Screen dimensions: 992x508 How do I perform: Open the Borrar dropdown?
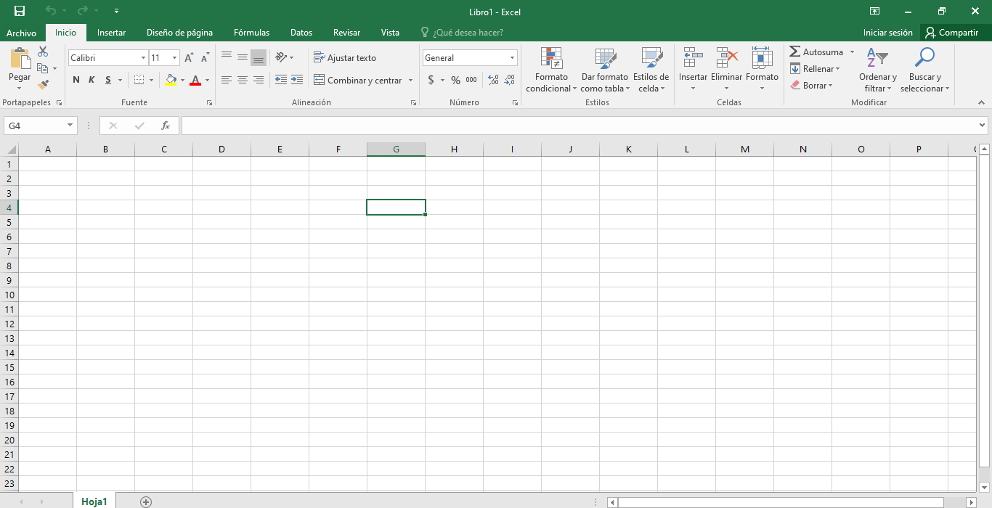pos(811,86)
